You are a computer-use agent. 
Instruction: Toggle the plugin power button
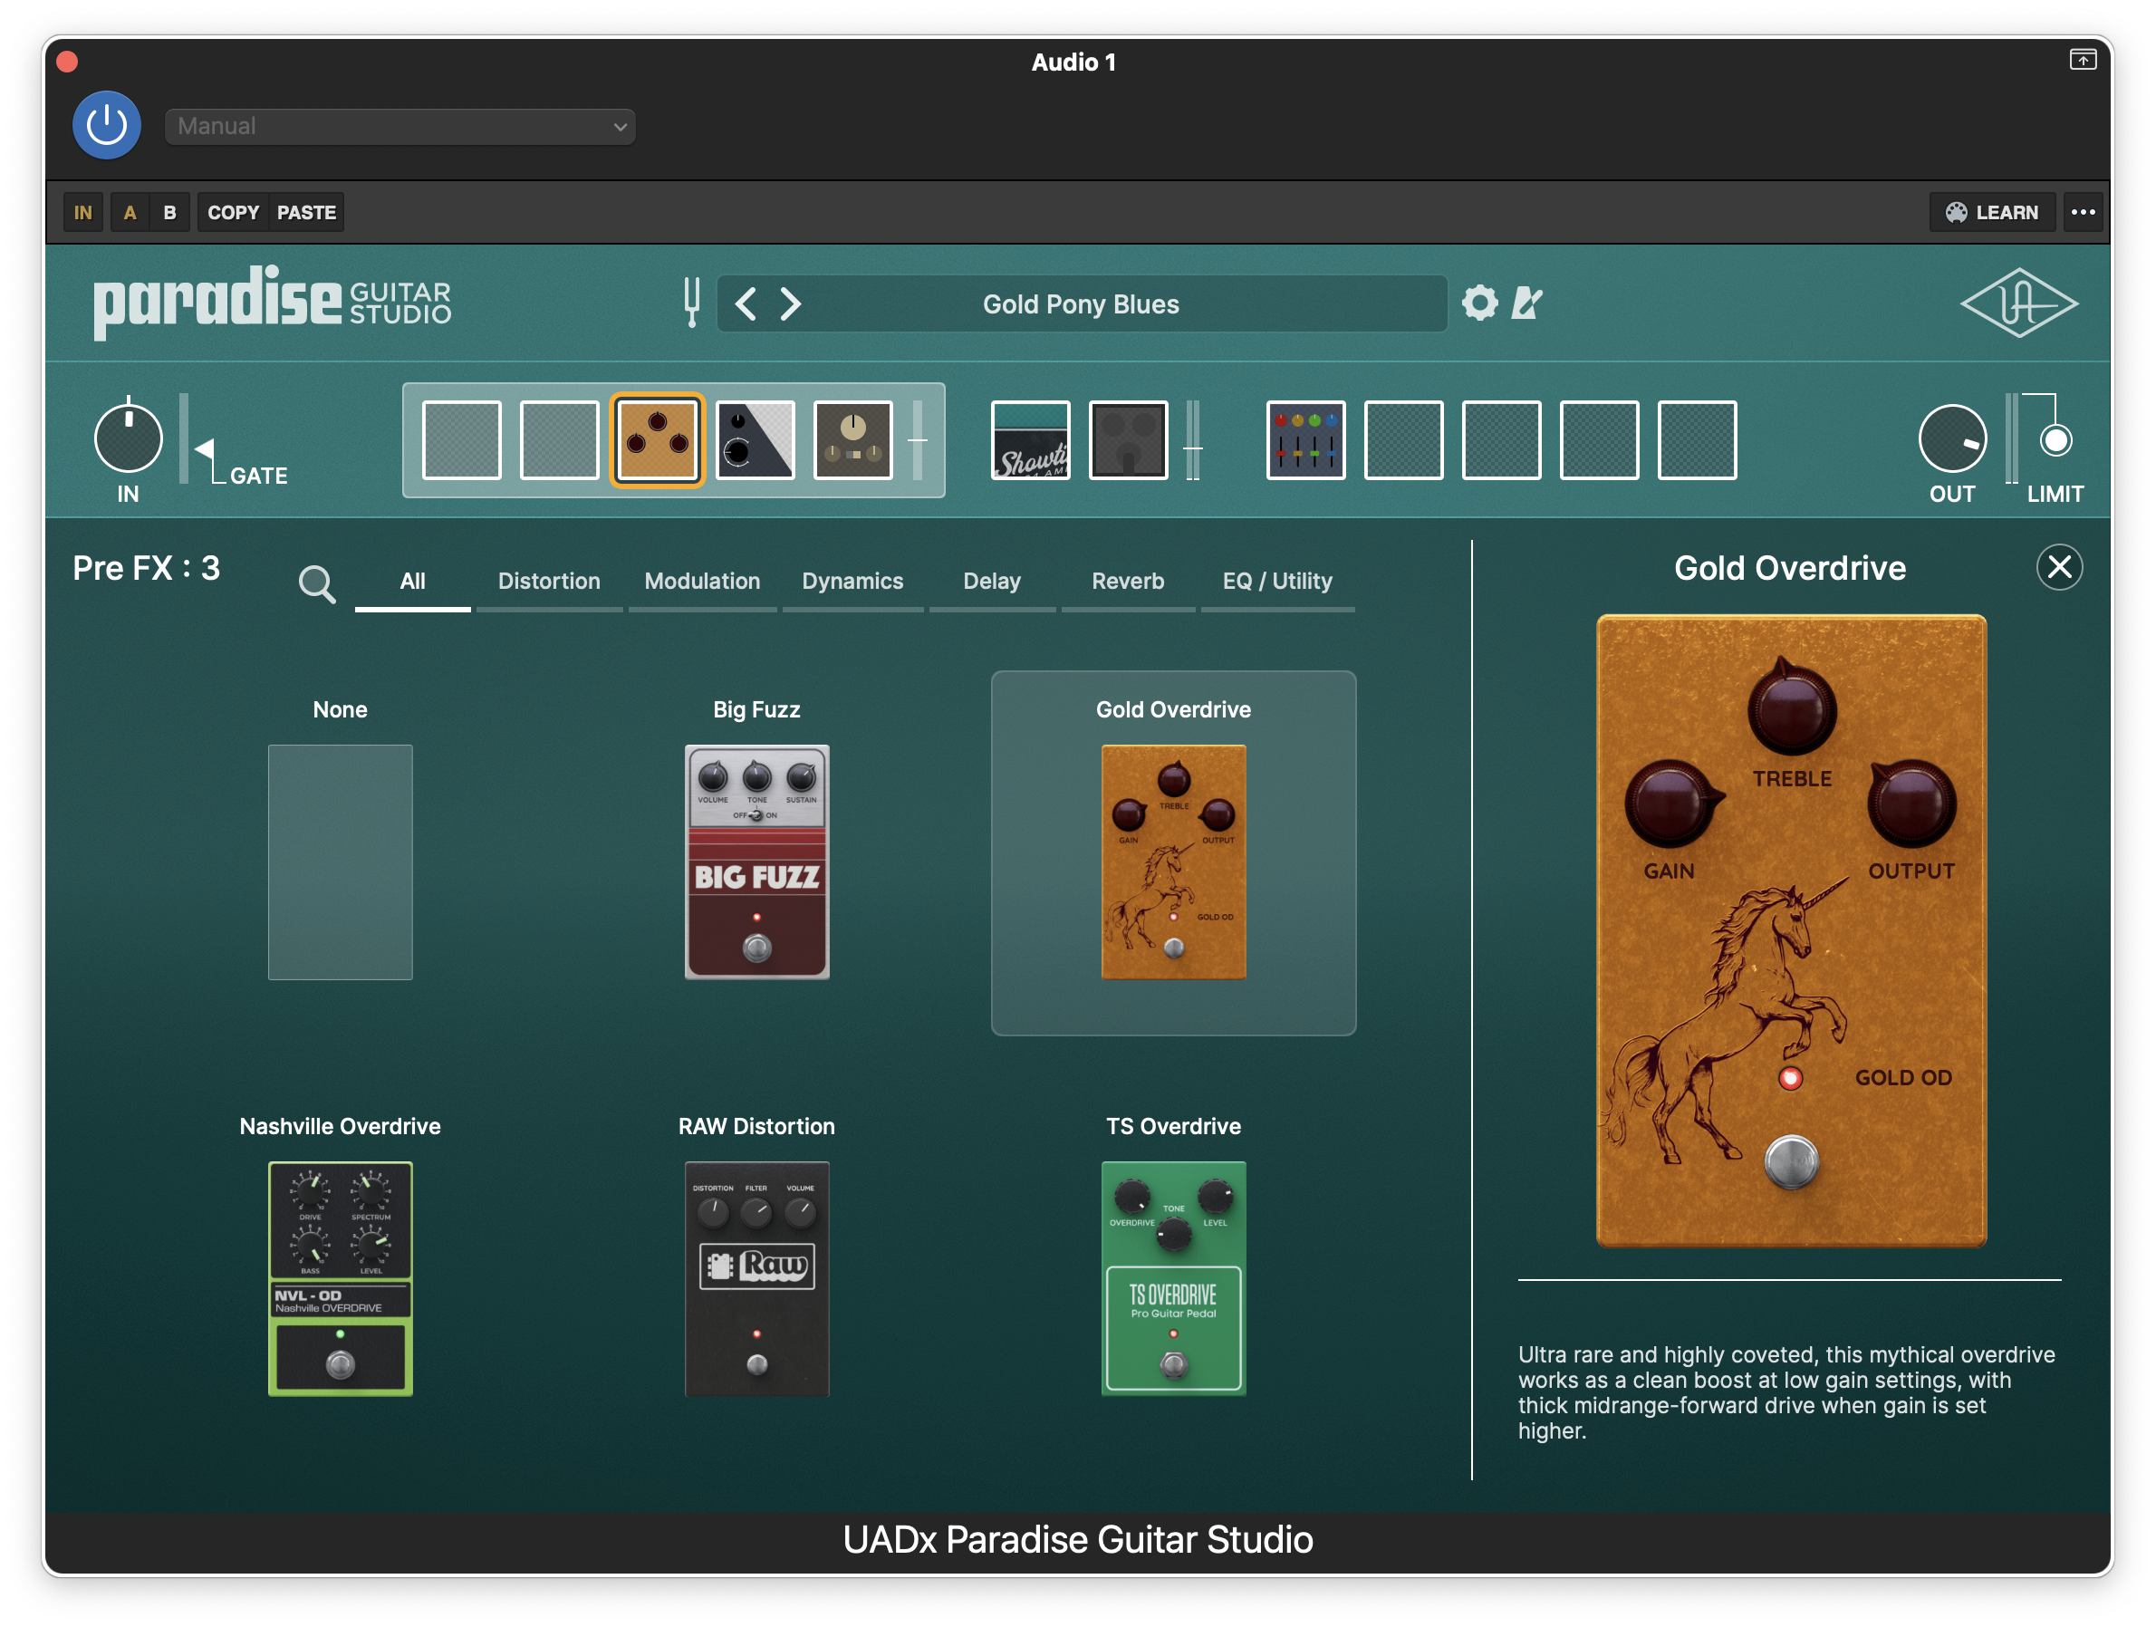[x=106, y=126]
